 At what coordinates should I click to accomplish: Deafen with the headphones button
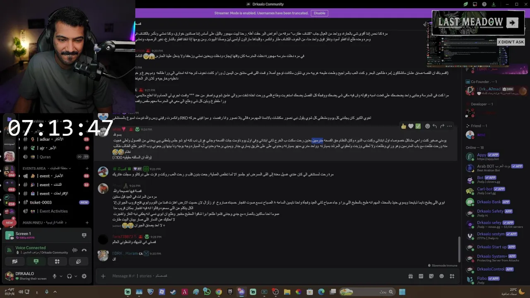(x=69, y=276)
